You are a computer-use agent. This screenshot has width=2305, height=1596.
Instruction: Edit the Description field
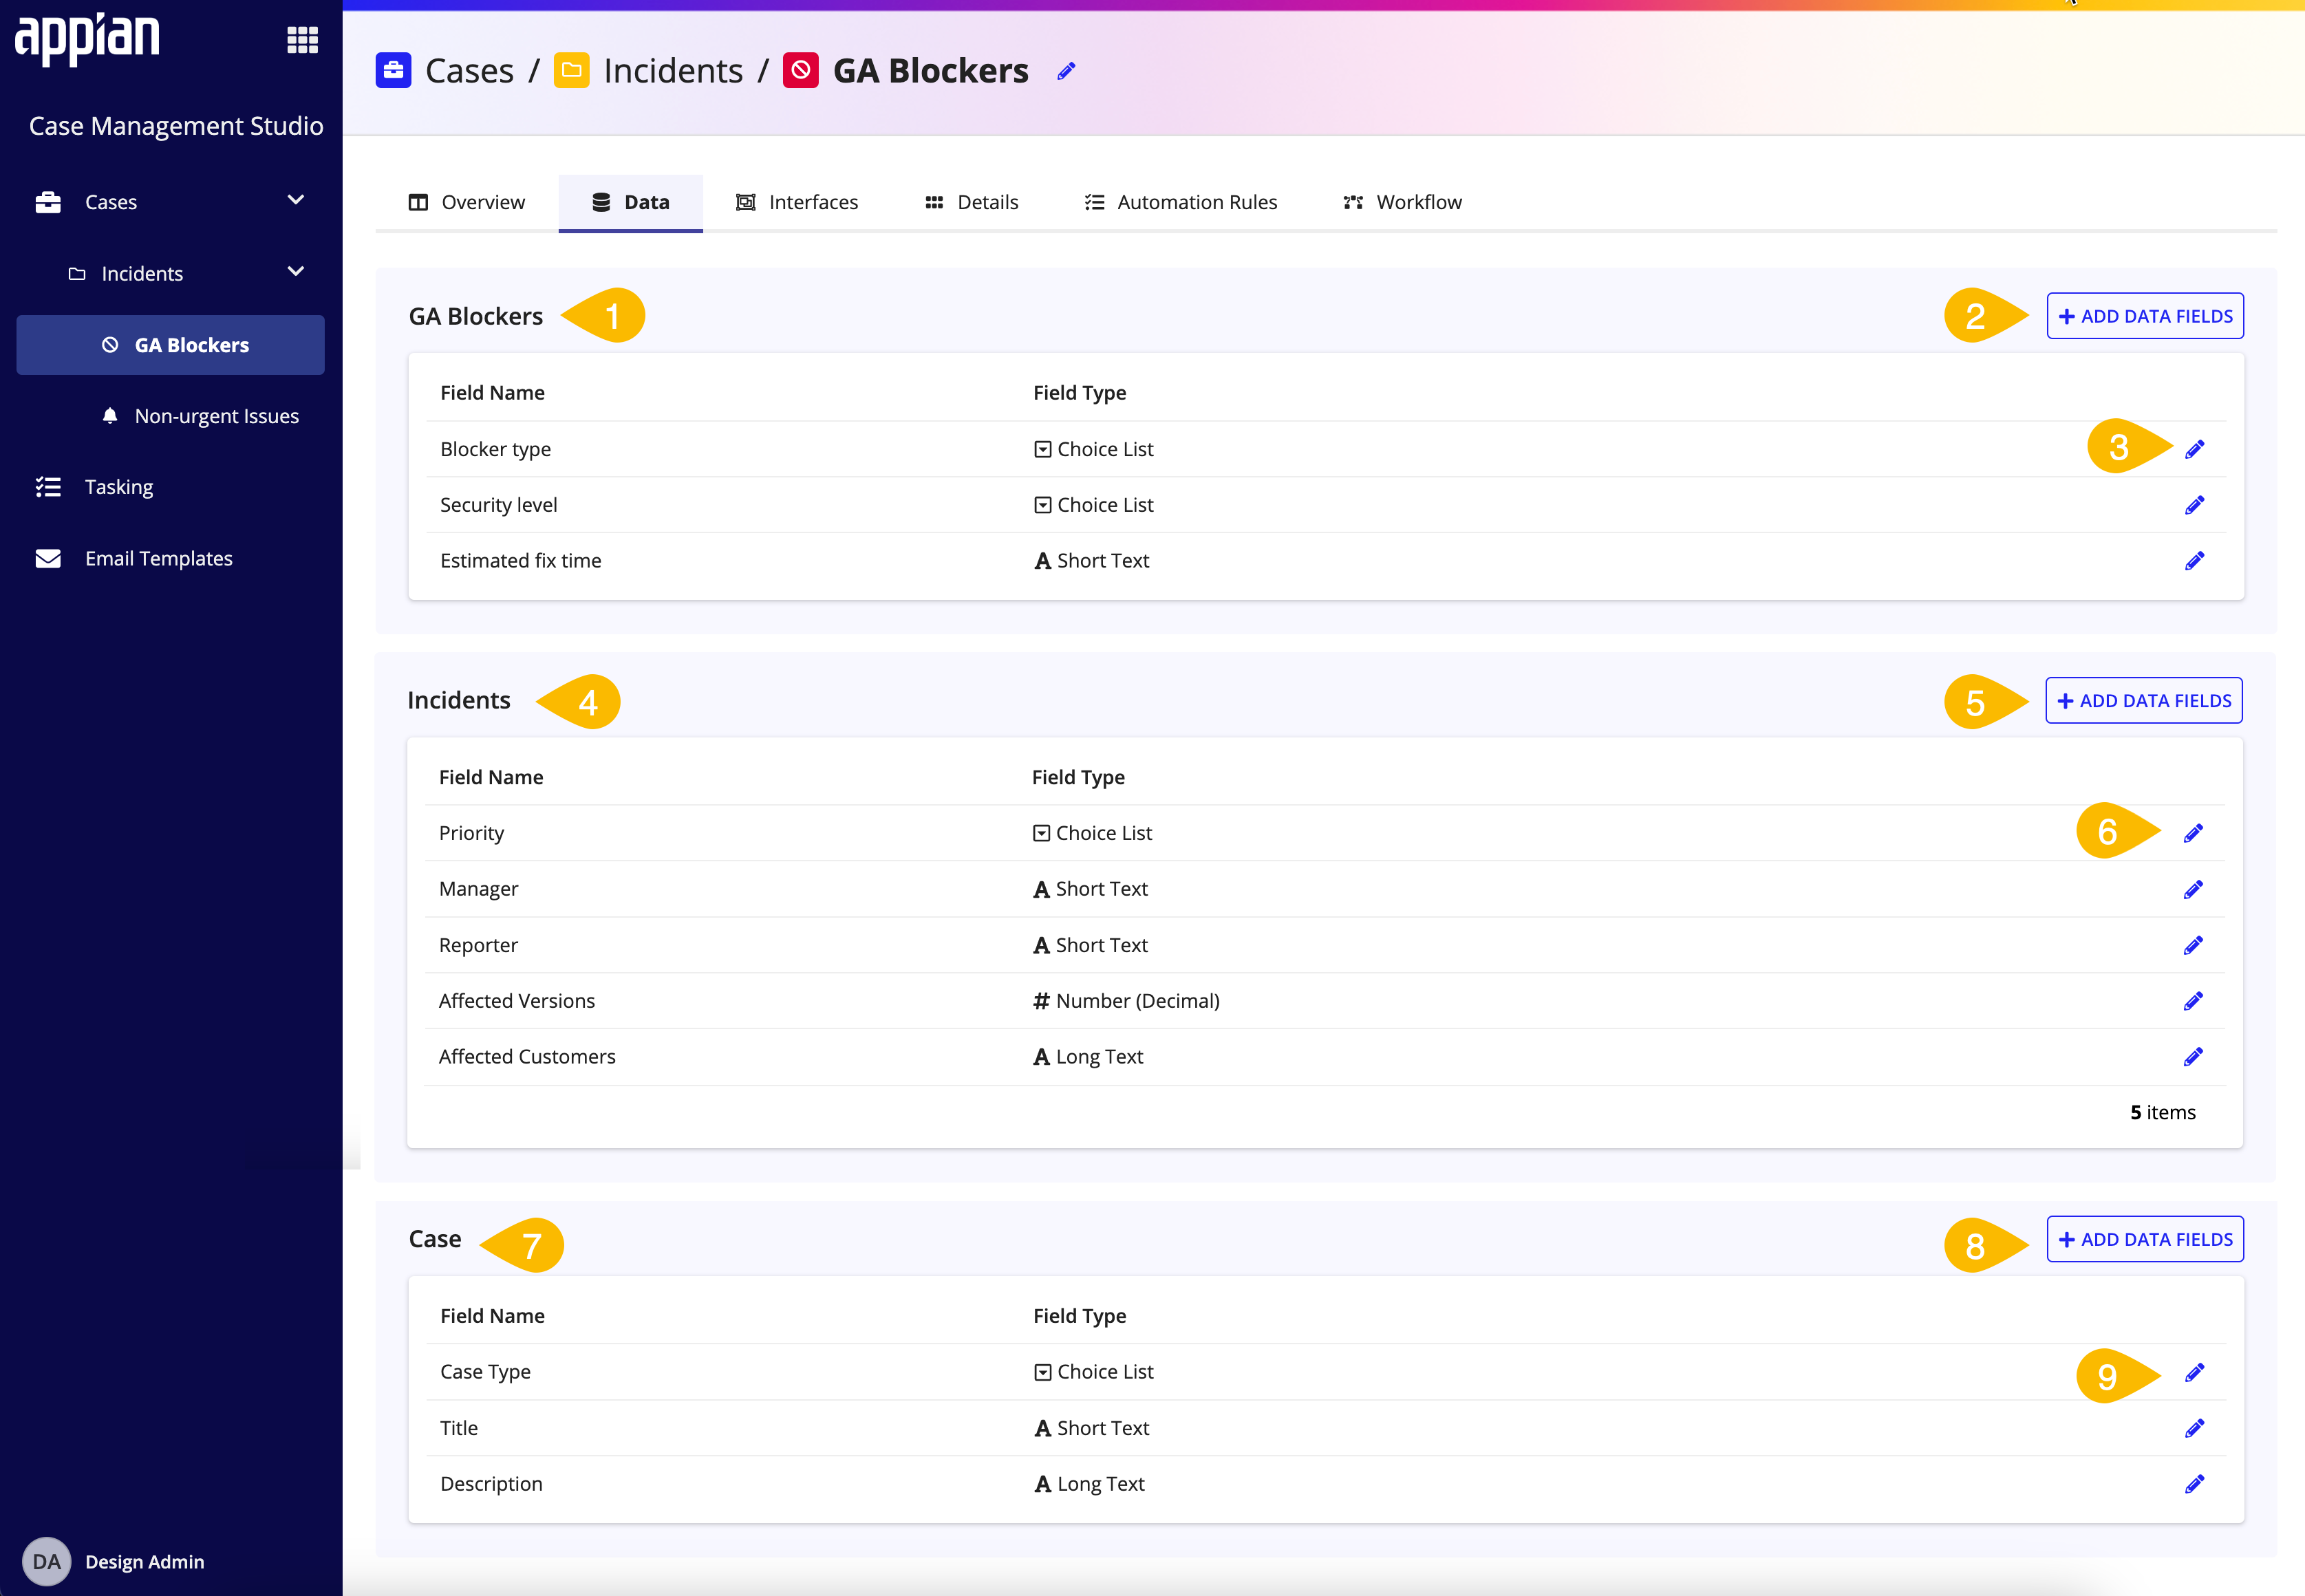coord(2194,1484)
